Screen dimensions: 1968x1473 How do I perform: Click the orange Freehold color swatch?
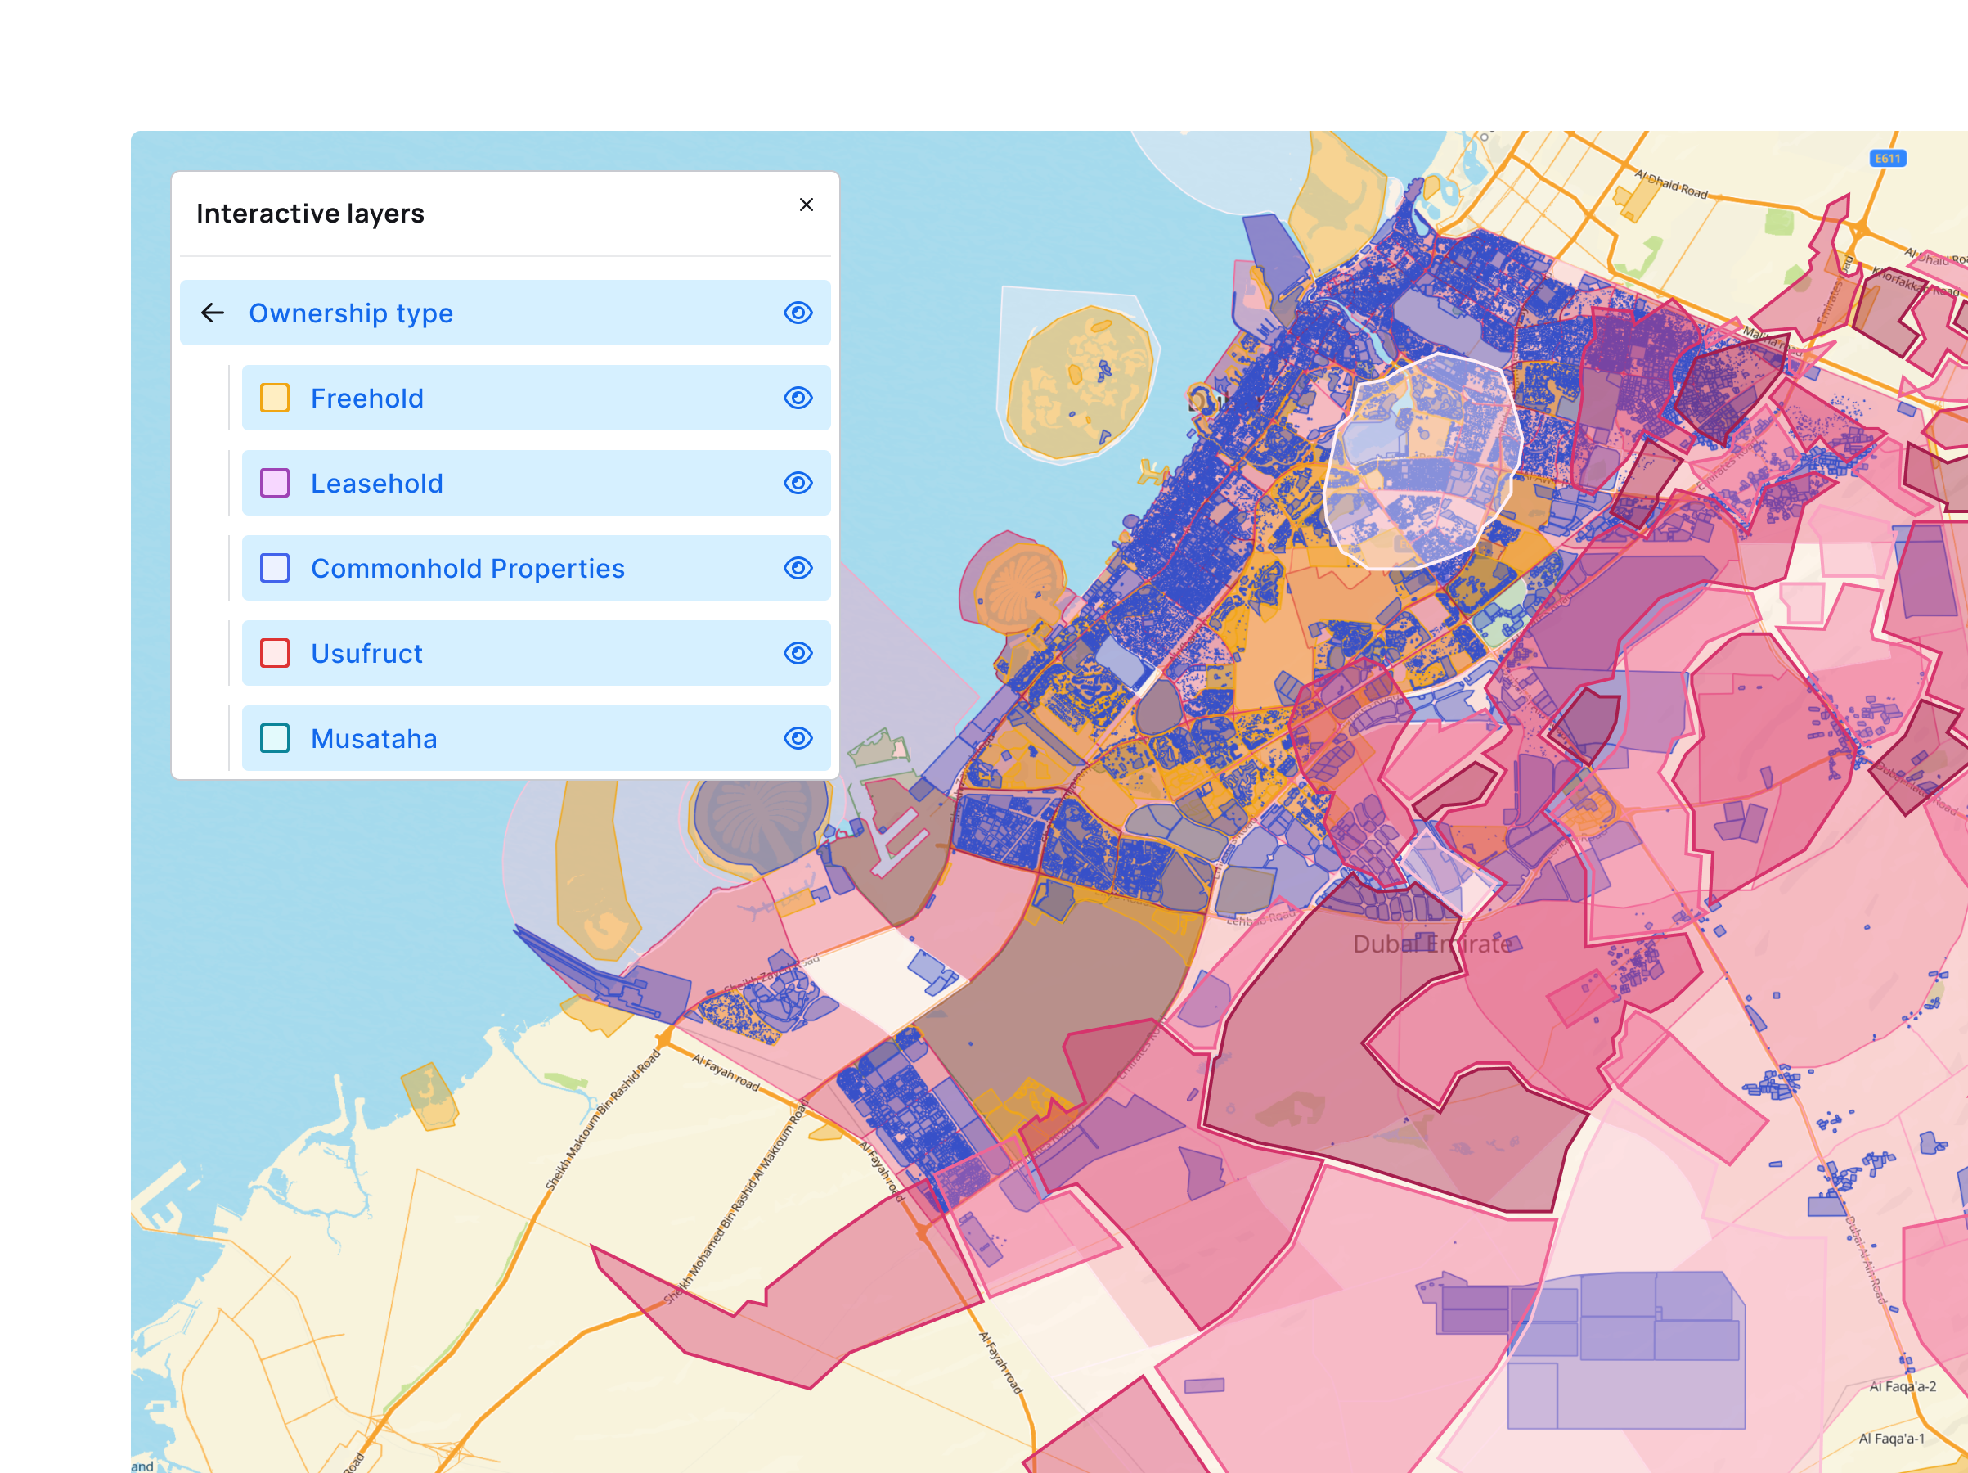tap(275, 398)
